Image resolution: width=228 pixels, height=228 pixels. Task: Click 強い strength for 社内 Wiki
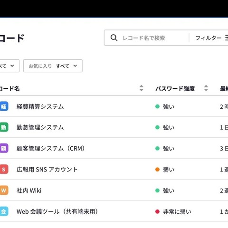tap(165, 190)
